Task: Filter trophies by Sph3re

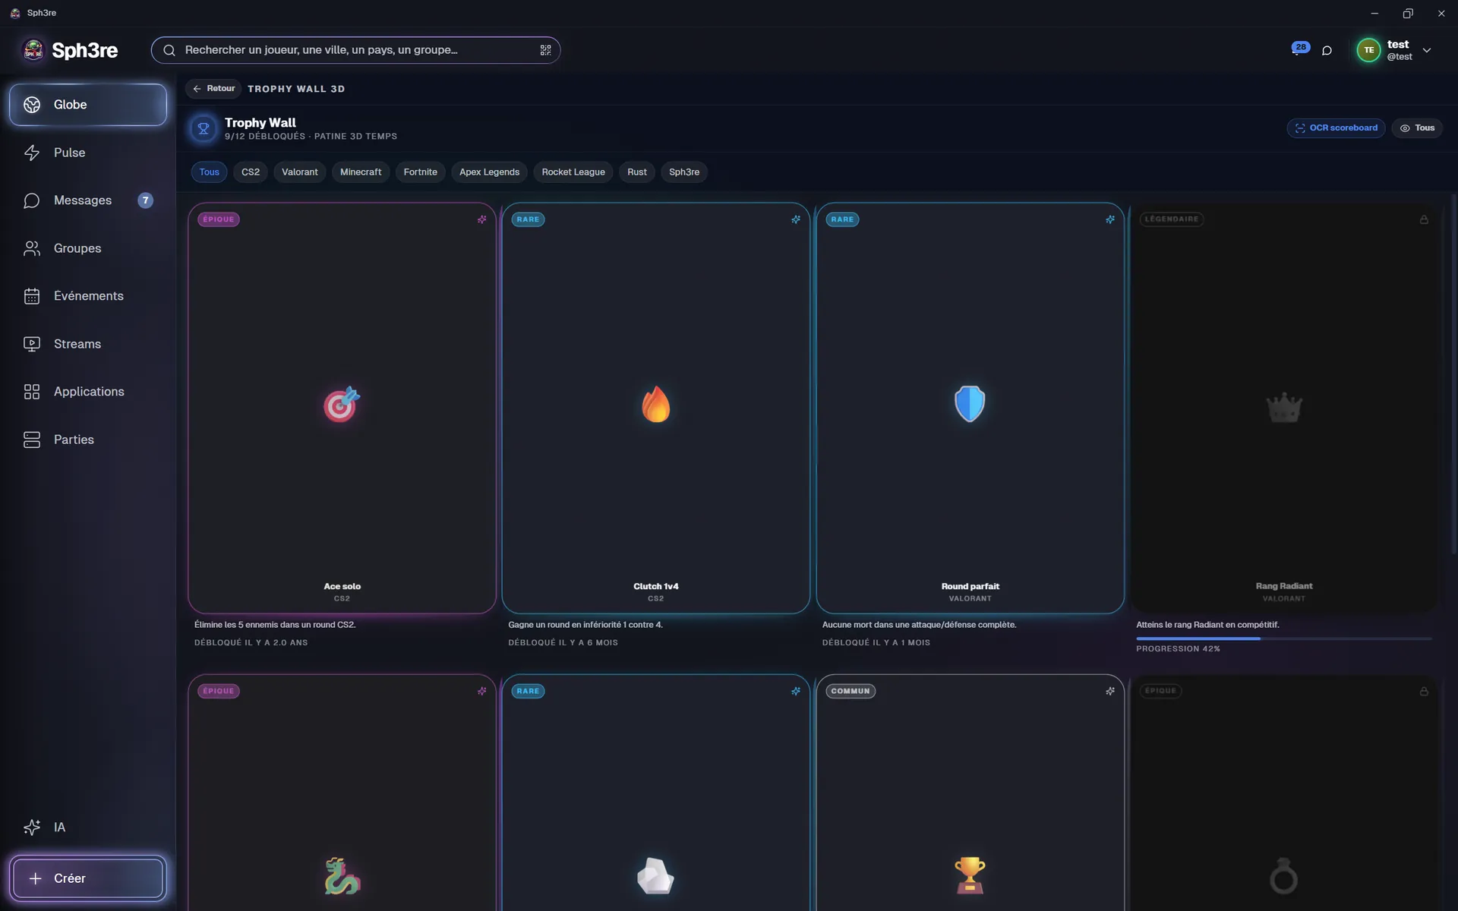Action: 684,172
